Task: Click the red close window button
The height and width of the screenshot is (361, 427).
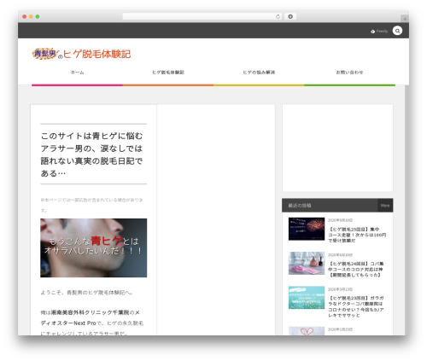Action: point(25,16)
